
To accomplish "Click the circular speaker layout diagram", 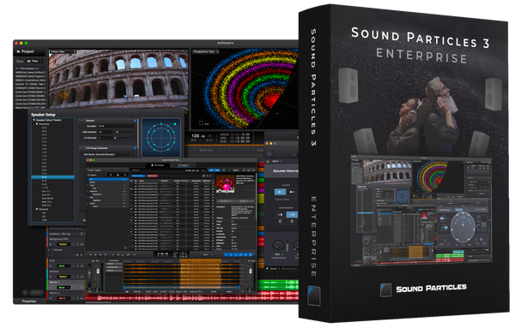I will point(161,137).
